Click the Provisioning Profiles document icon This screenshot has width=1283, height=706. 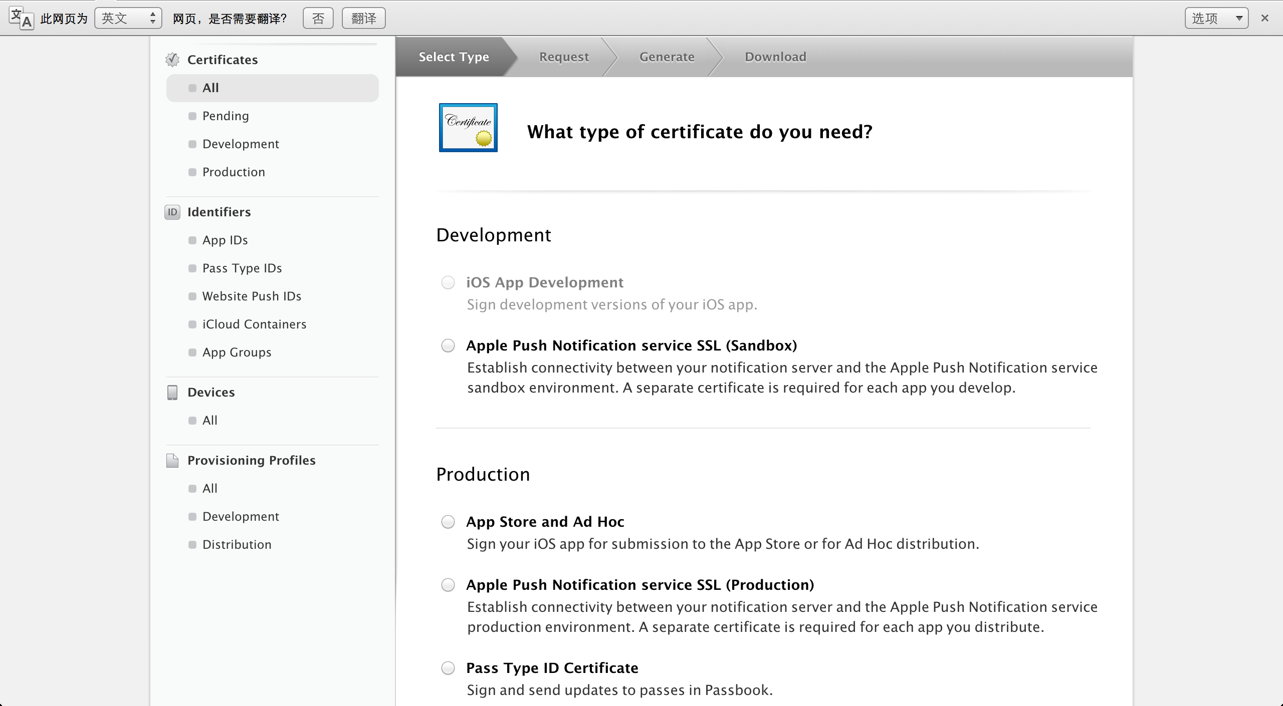tap(172, 460)
